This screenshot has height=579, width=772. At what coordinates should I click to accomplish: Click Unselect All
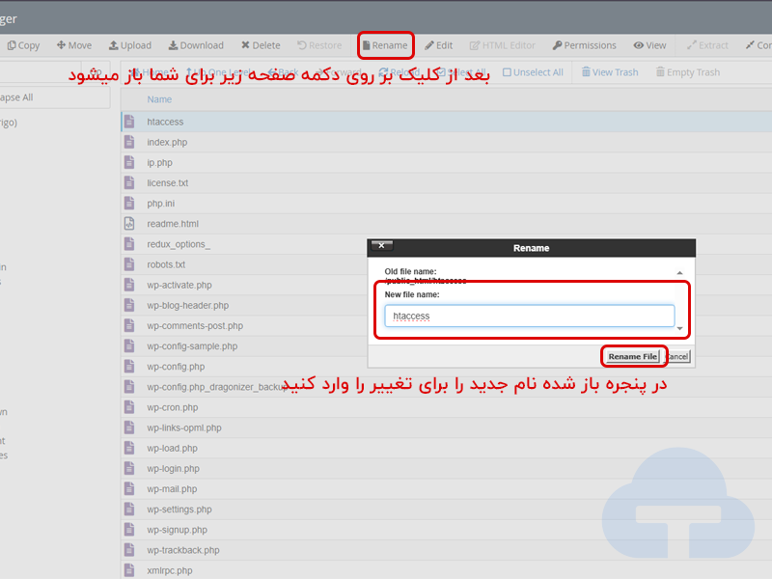[x=533, y=72]
